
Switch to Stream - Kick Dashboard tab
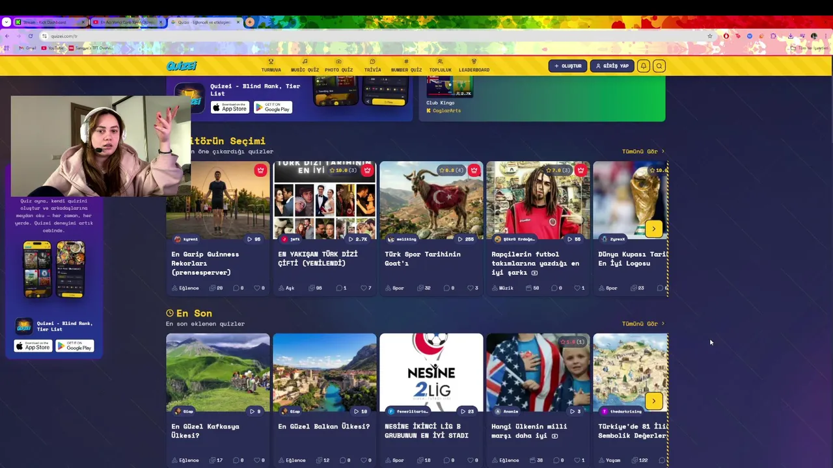(51, 22)
